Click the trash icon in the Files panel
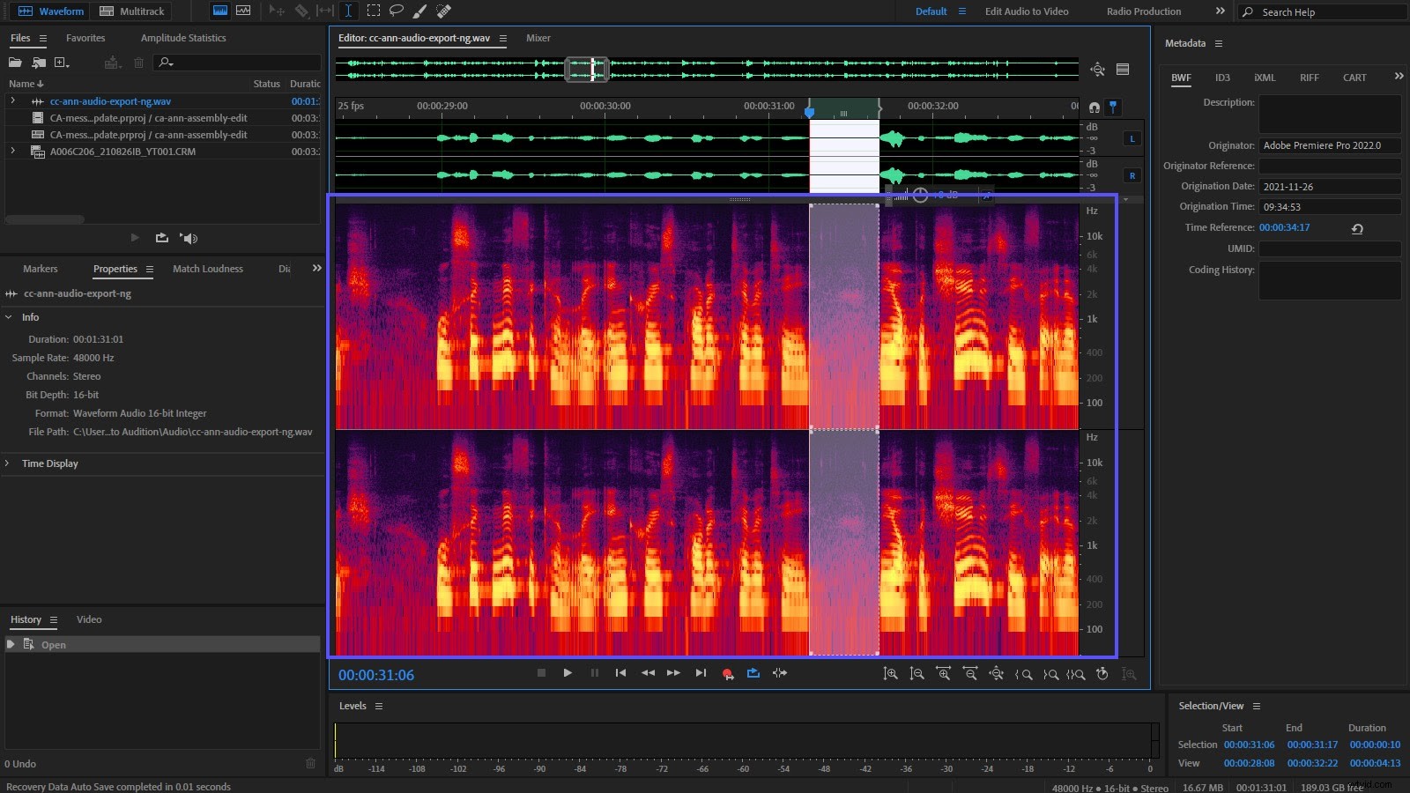The height and width of the screenshot is (793, 1410). pos(138,62)
